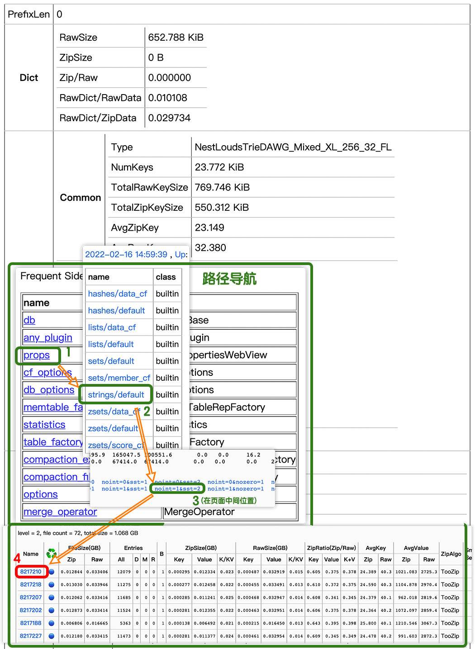The image size is (475, 649).
Task: Open the memtable factory link
Action: pos(53,407)
